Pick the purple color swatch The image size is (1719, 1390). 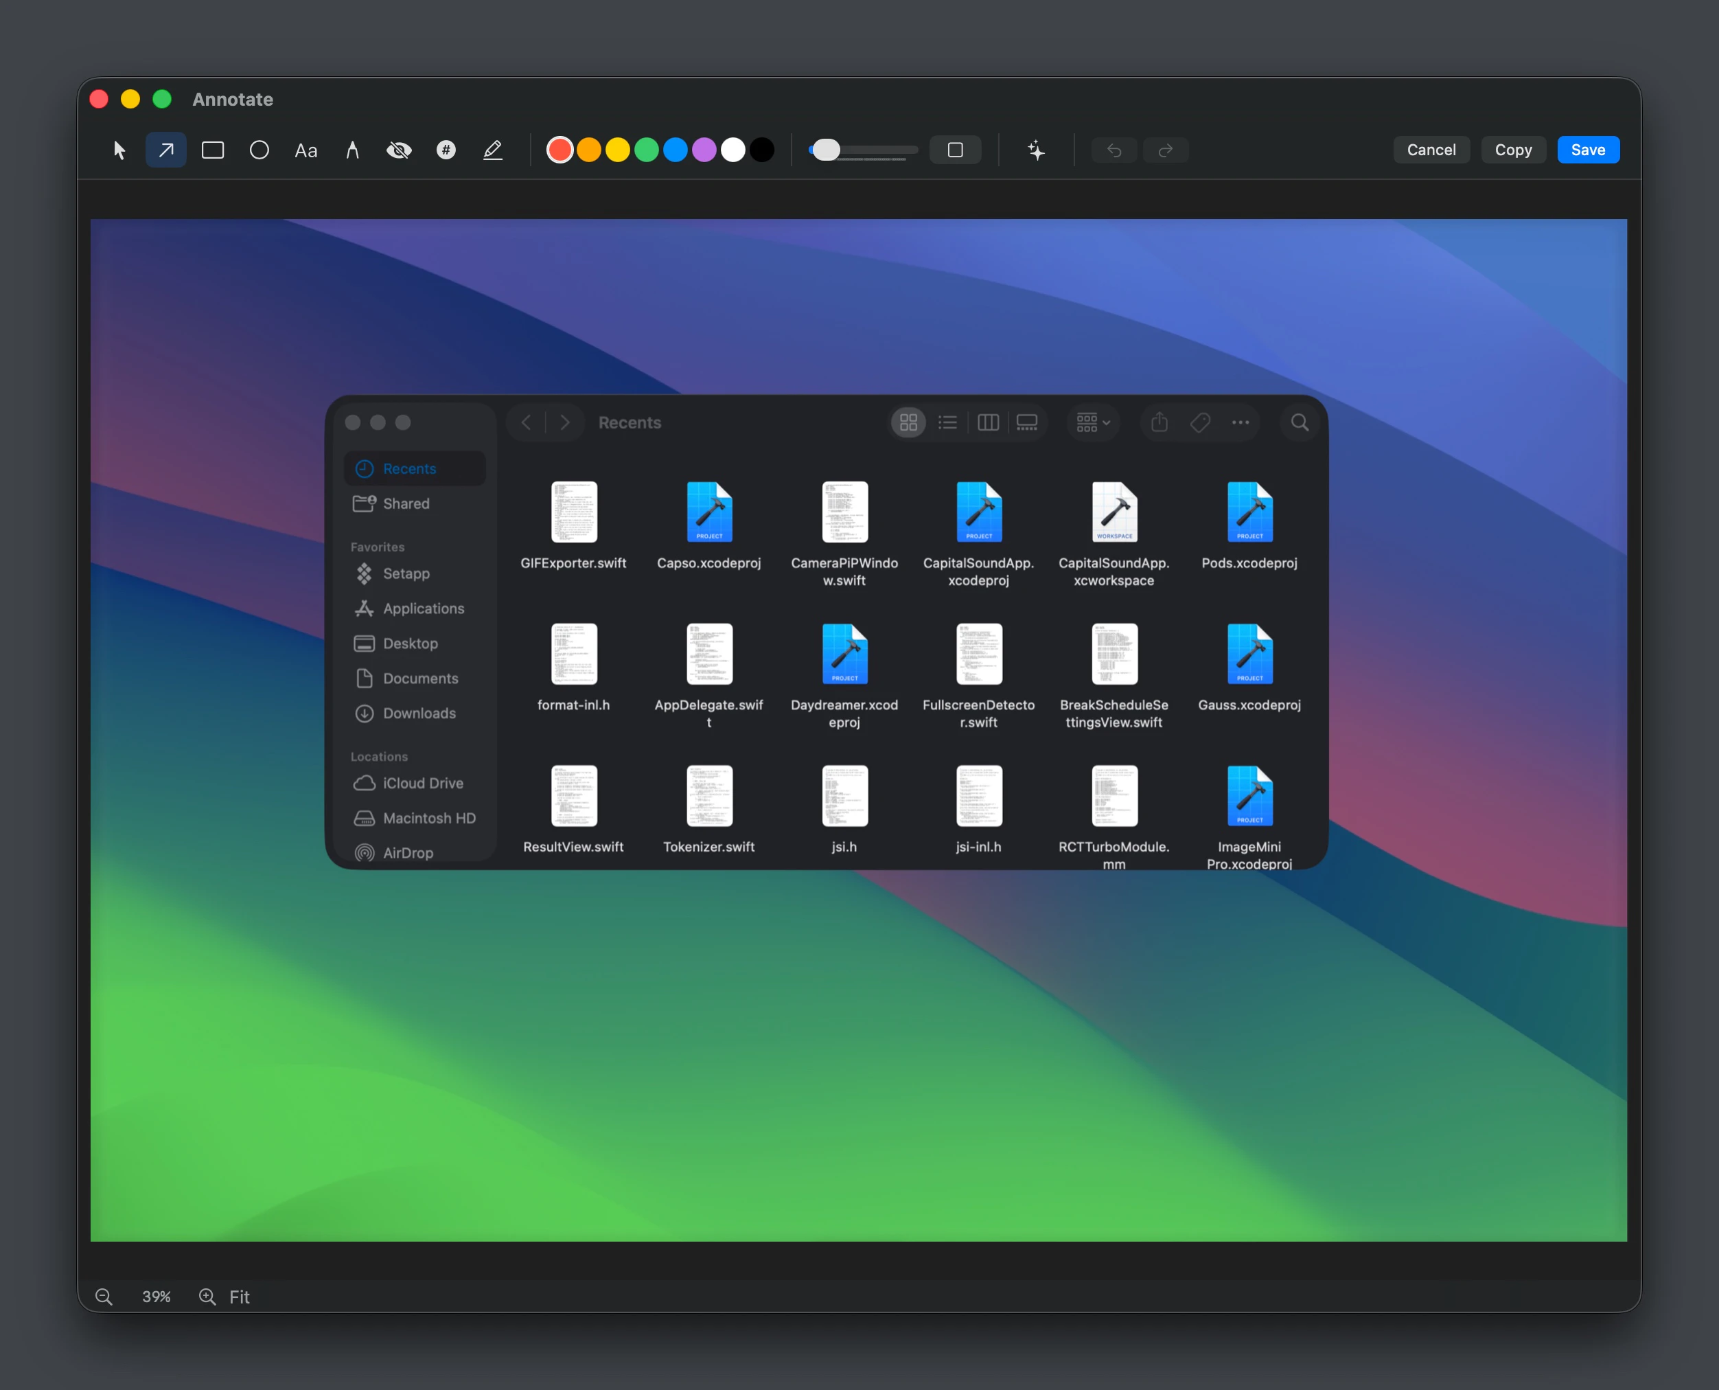click(x=704, y=150)
